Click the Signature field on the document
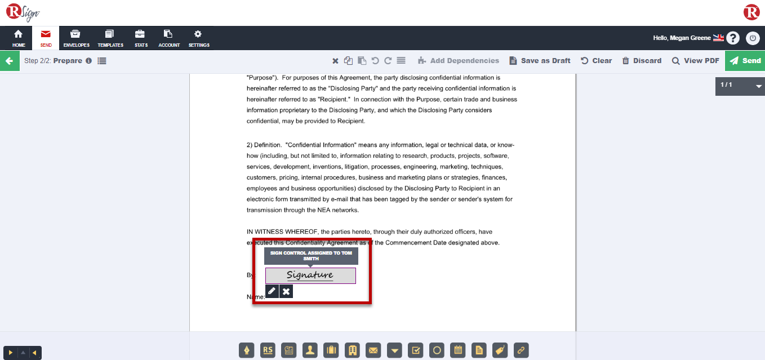 point(310,275)
